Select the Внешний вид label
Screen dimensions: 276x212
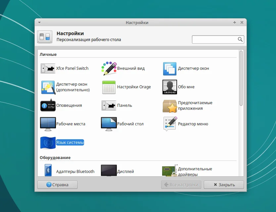[131, 68]
